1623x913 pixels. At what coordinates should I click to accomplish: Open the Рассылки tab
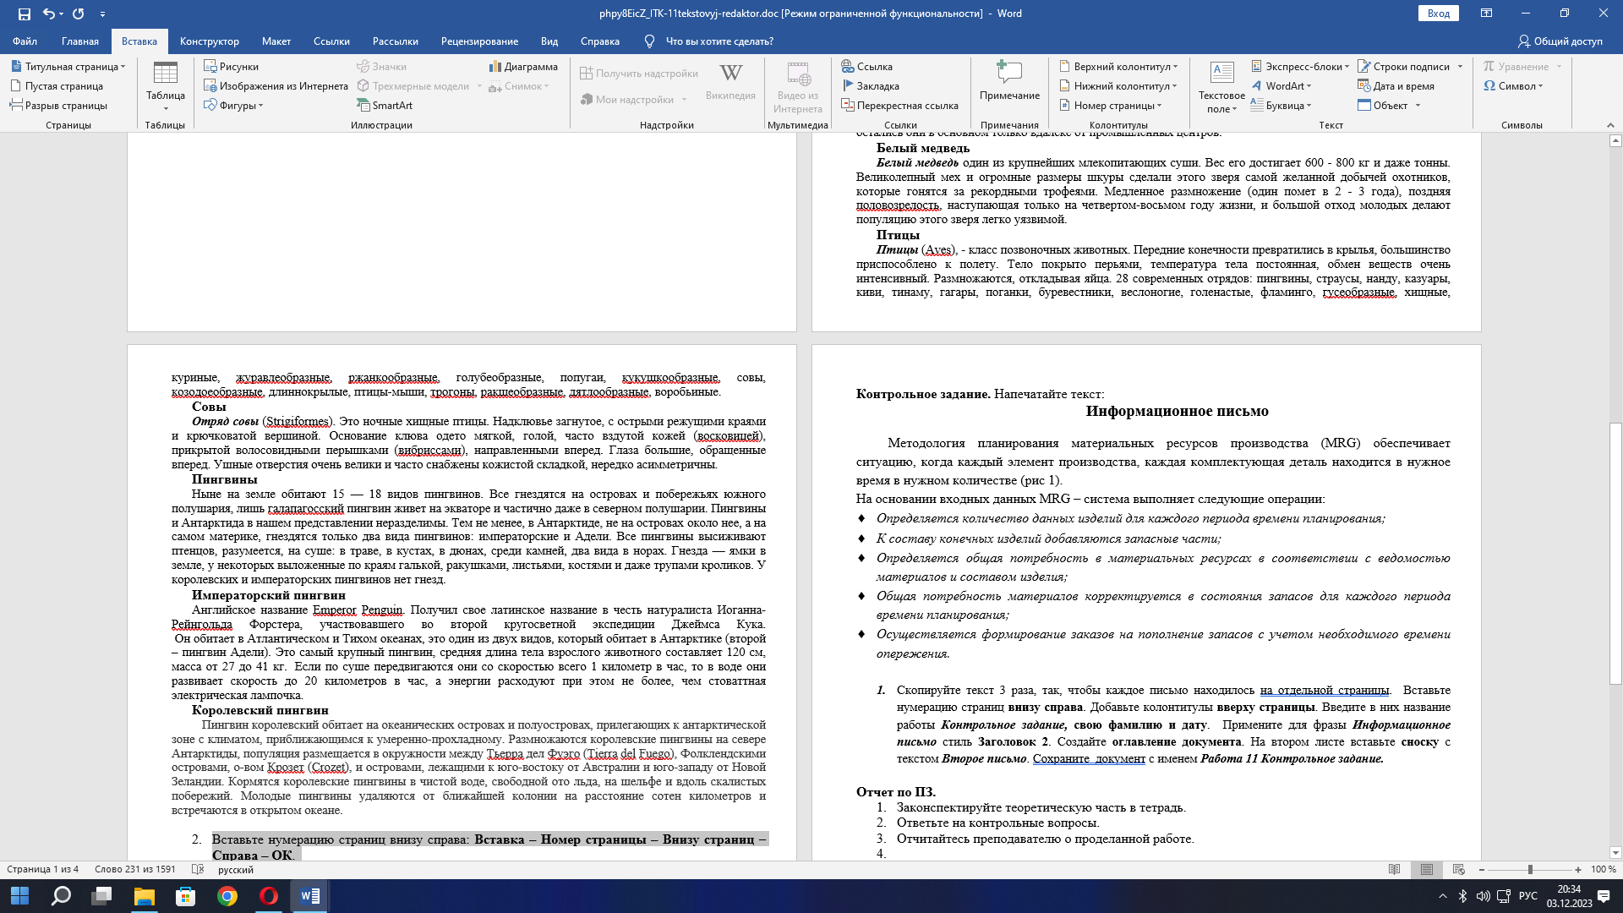coord(396,41)
